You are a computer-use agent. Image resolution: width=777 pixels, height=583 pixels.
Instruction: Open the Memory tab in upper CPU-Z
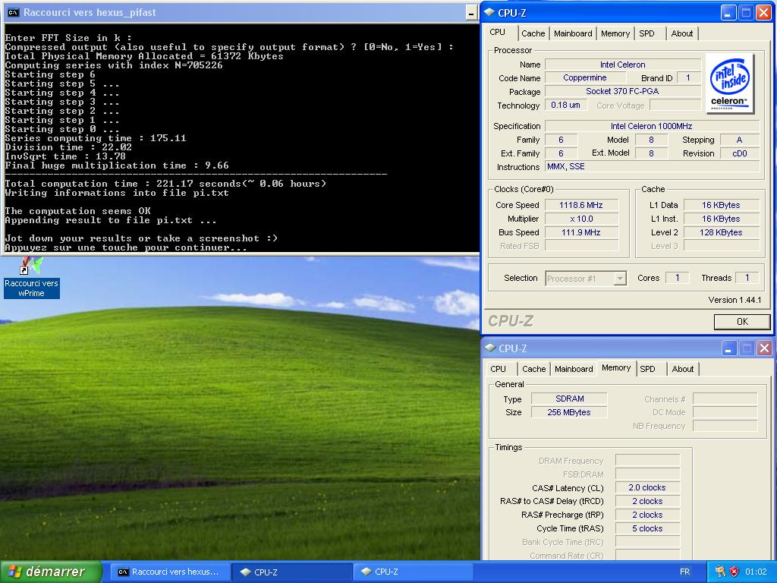point(615,33)
